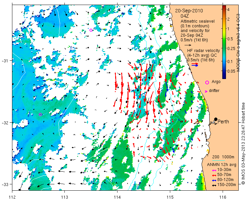This screenshot has height=200, width=247.
Task: Click the colorbar tick label '4'
Action: click(228, 9)
